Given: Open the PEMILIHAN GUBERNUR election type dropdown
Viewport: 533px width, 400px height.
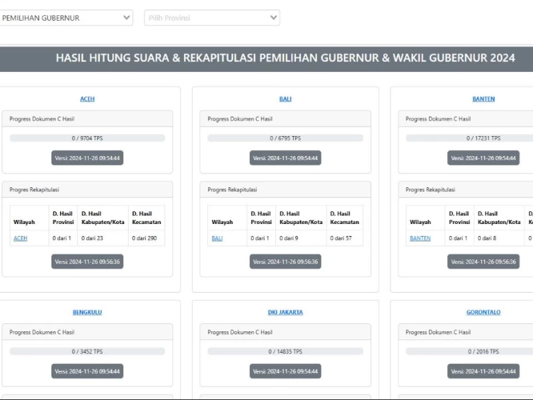Looking at the screenshot, I should tap(66, 18).
